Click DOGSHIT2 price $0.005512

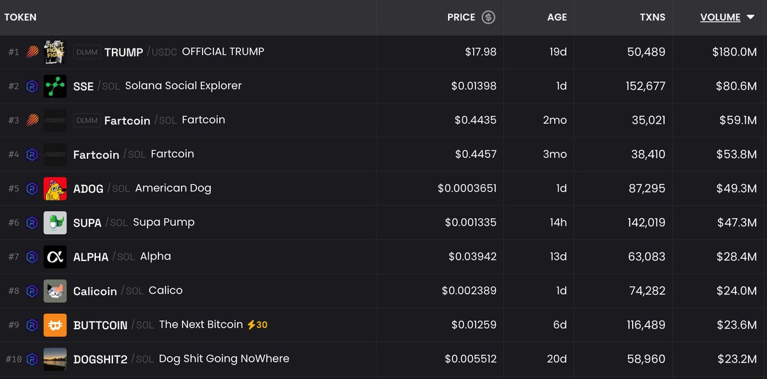pos(470,359)
